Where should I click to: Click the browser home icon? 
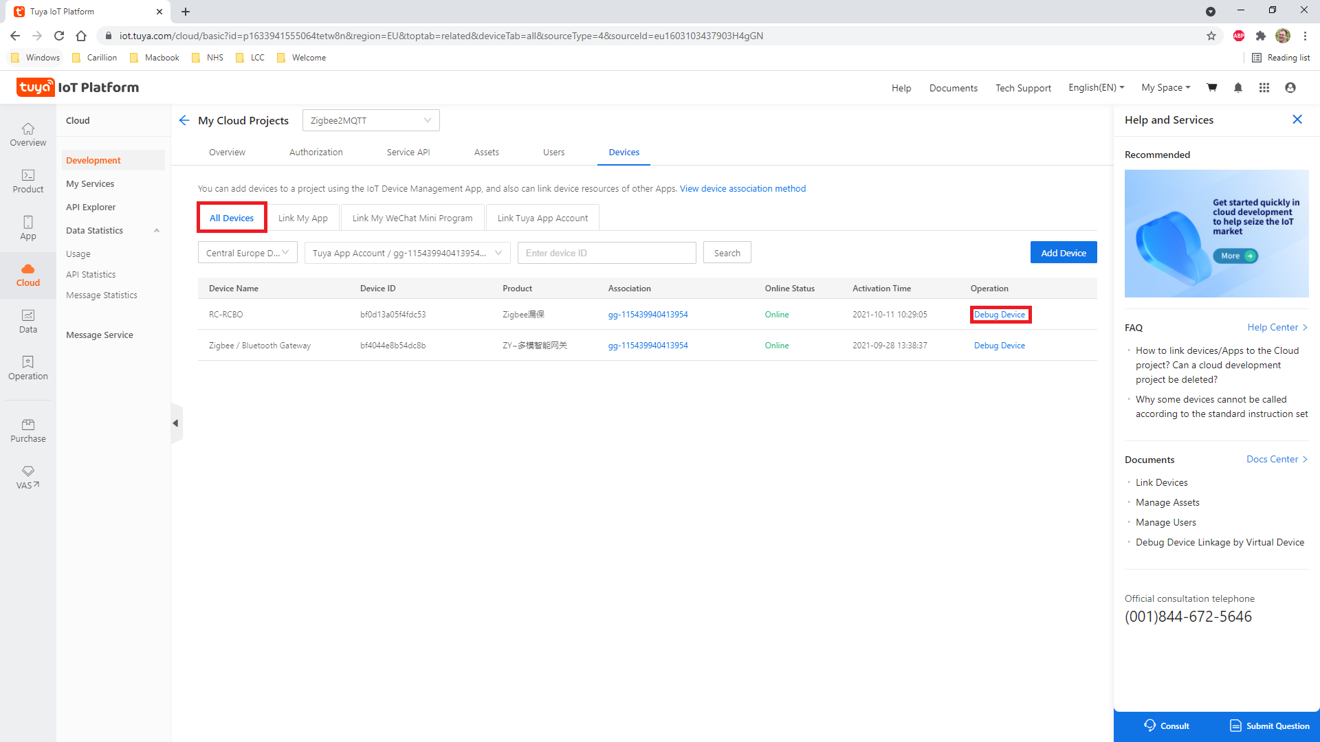pos(81,36)
